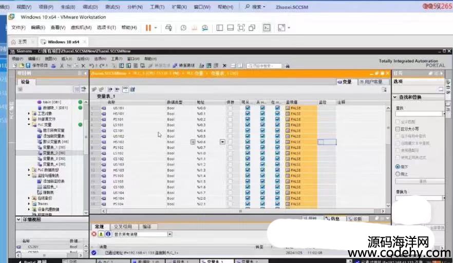453x263 pixels.
Task: Toggle visible in HMI checkbox for PS101
Action: [x=277, y=119]
